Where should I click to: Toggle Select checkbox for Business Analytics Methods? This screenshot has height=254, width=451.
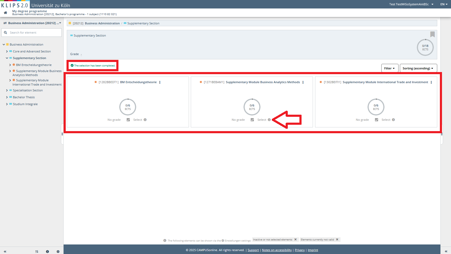pyautogui.click(x=252, y=120)
